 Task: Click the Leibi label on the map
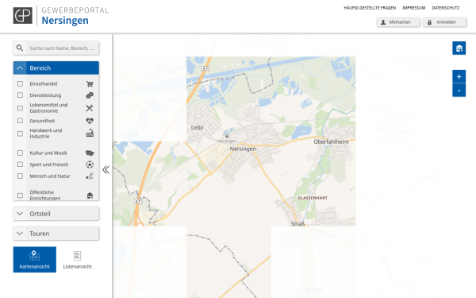(197, 128)
